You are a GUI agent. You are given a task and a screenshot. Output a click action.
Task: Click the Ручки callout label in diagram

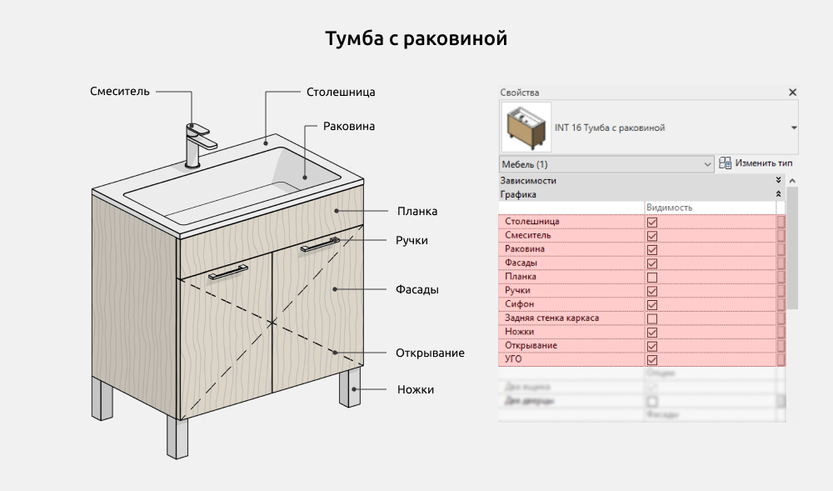point(412,241)
